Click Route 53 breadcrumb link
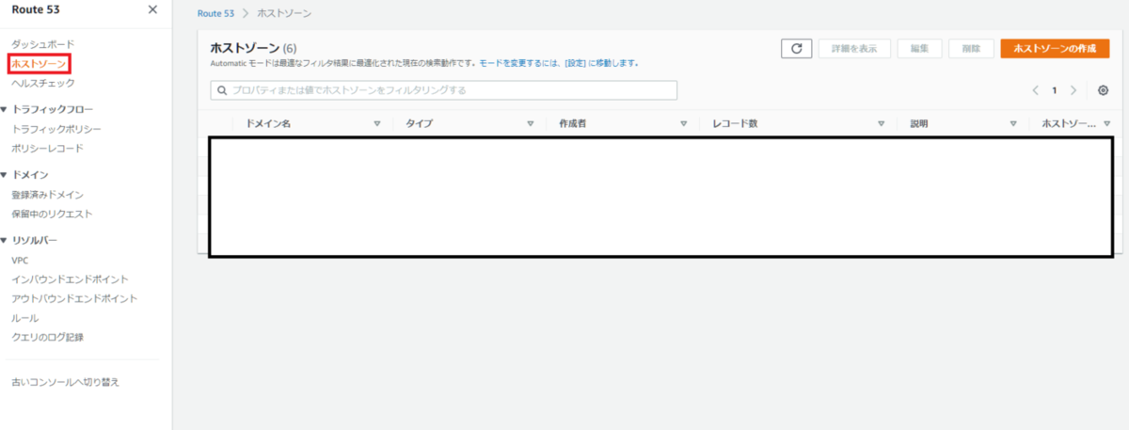The height and width of the screenshot is (430, 1129). tap(215, 14)
